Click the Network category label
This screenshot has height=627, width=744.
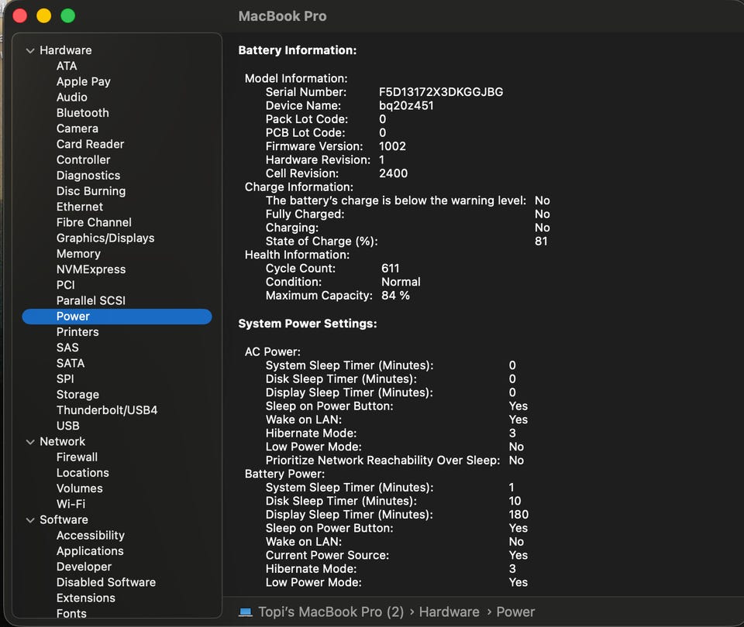pyautogui.click(x=62, y=441)
